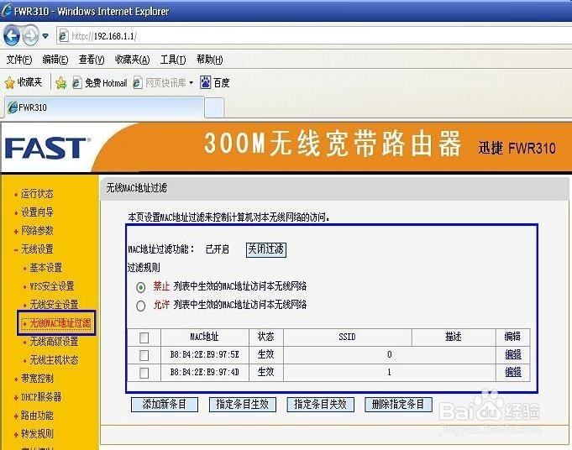Image resolution: width=572 pixels, height=450 pixels.
Task: Click the 指定条目失效 button
Action: pos(320,405)
